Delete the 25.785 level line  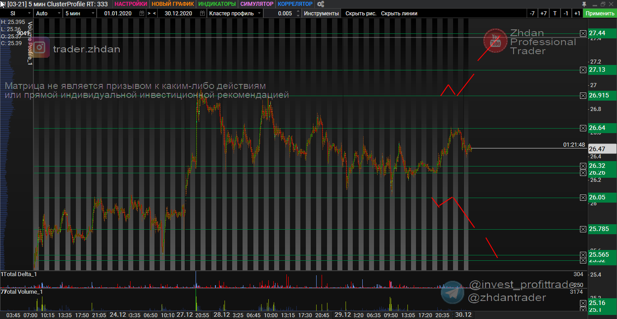point(583,229)
